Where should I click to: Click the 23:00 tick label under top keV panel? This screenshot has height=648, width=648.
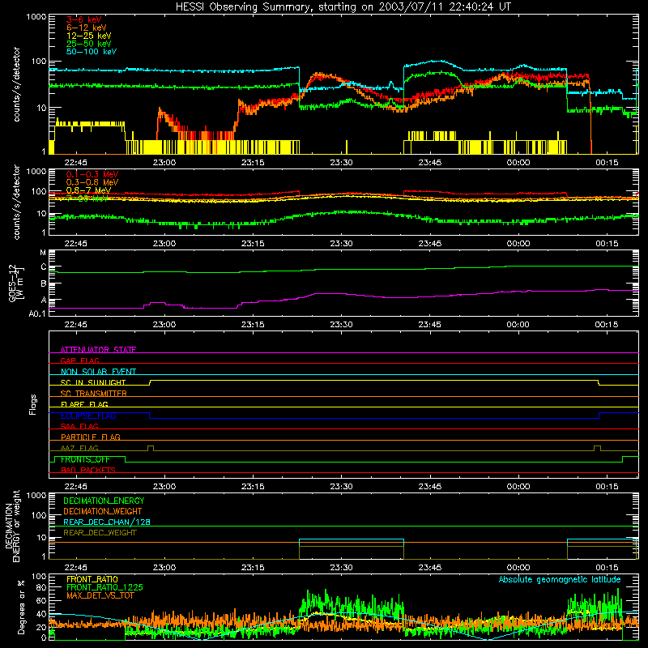(x=164, y=163)
